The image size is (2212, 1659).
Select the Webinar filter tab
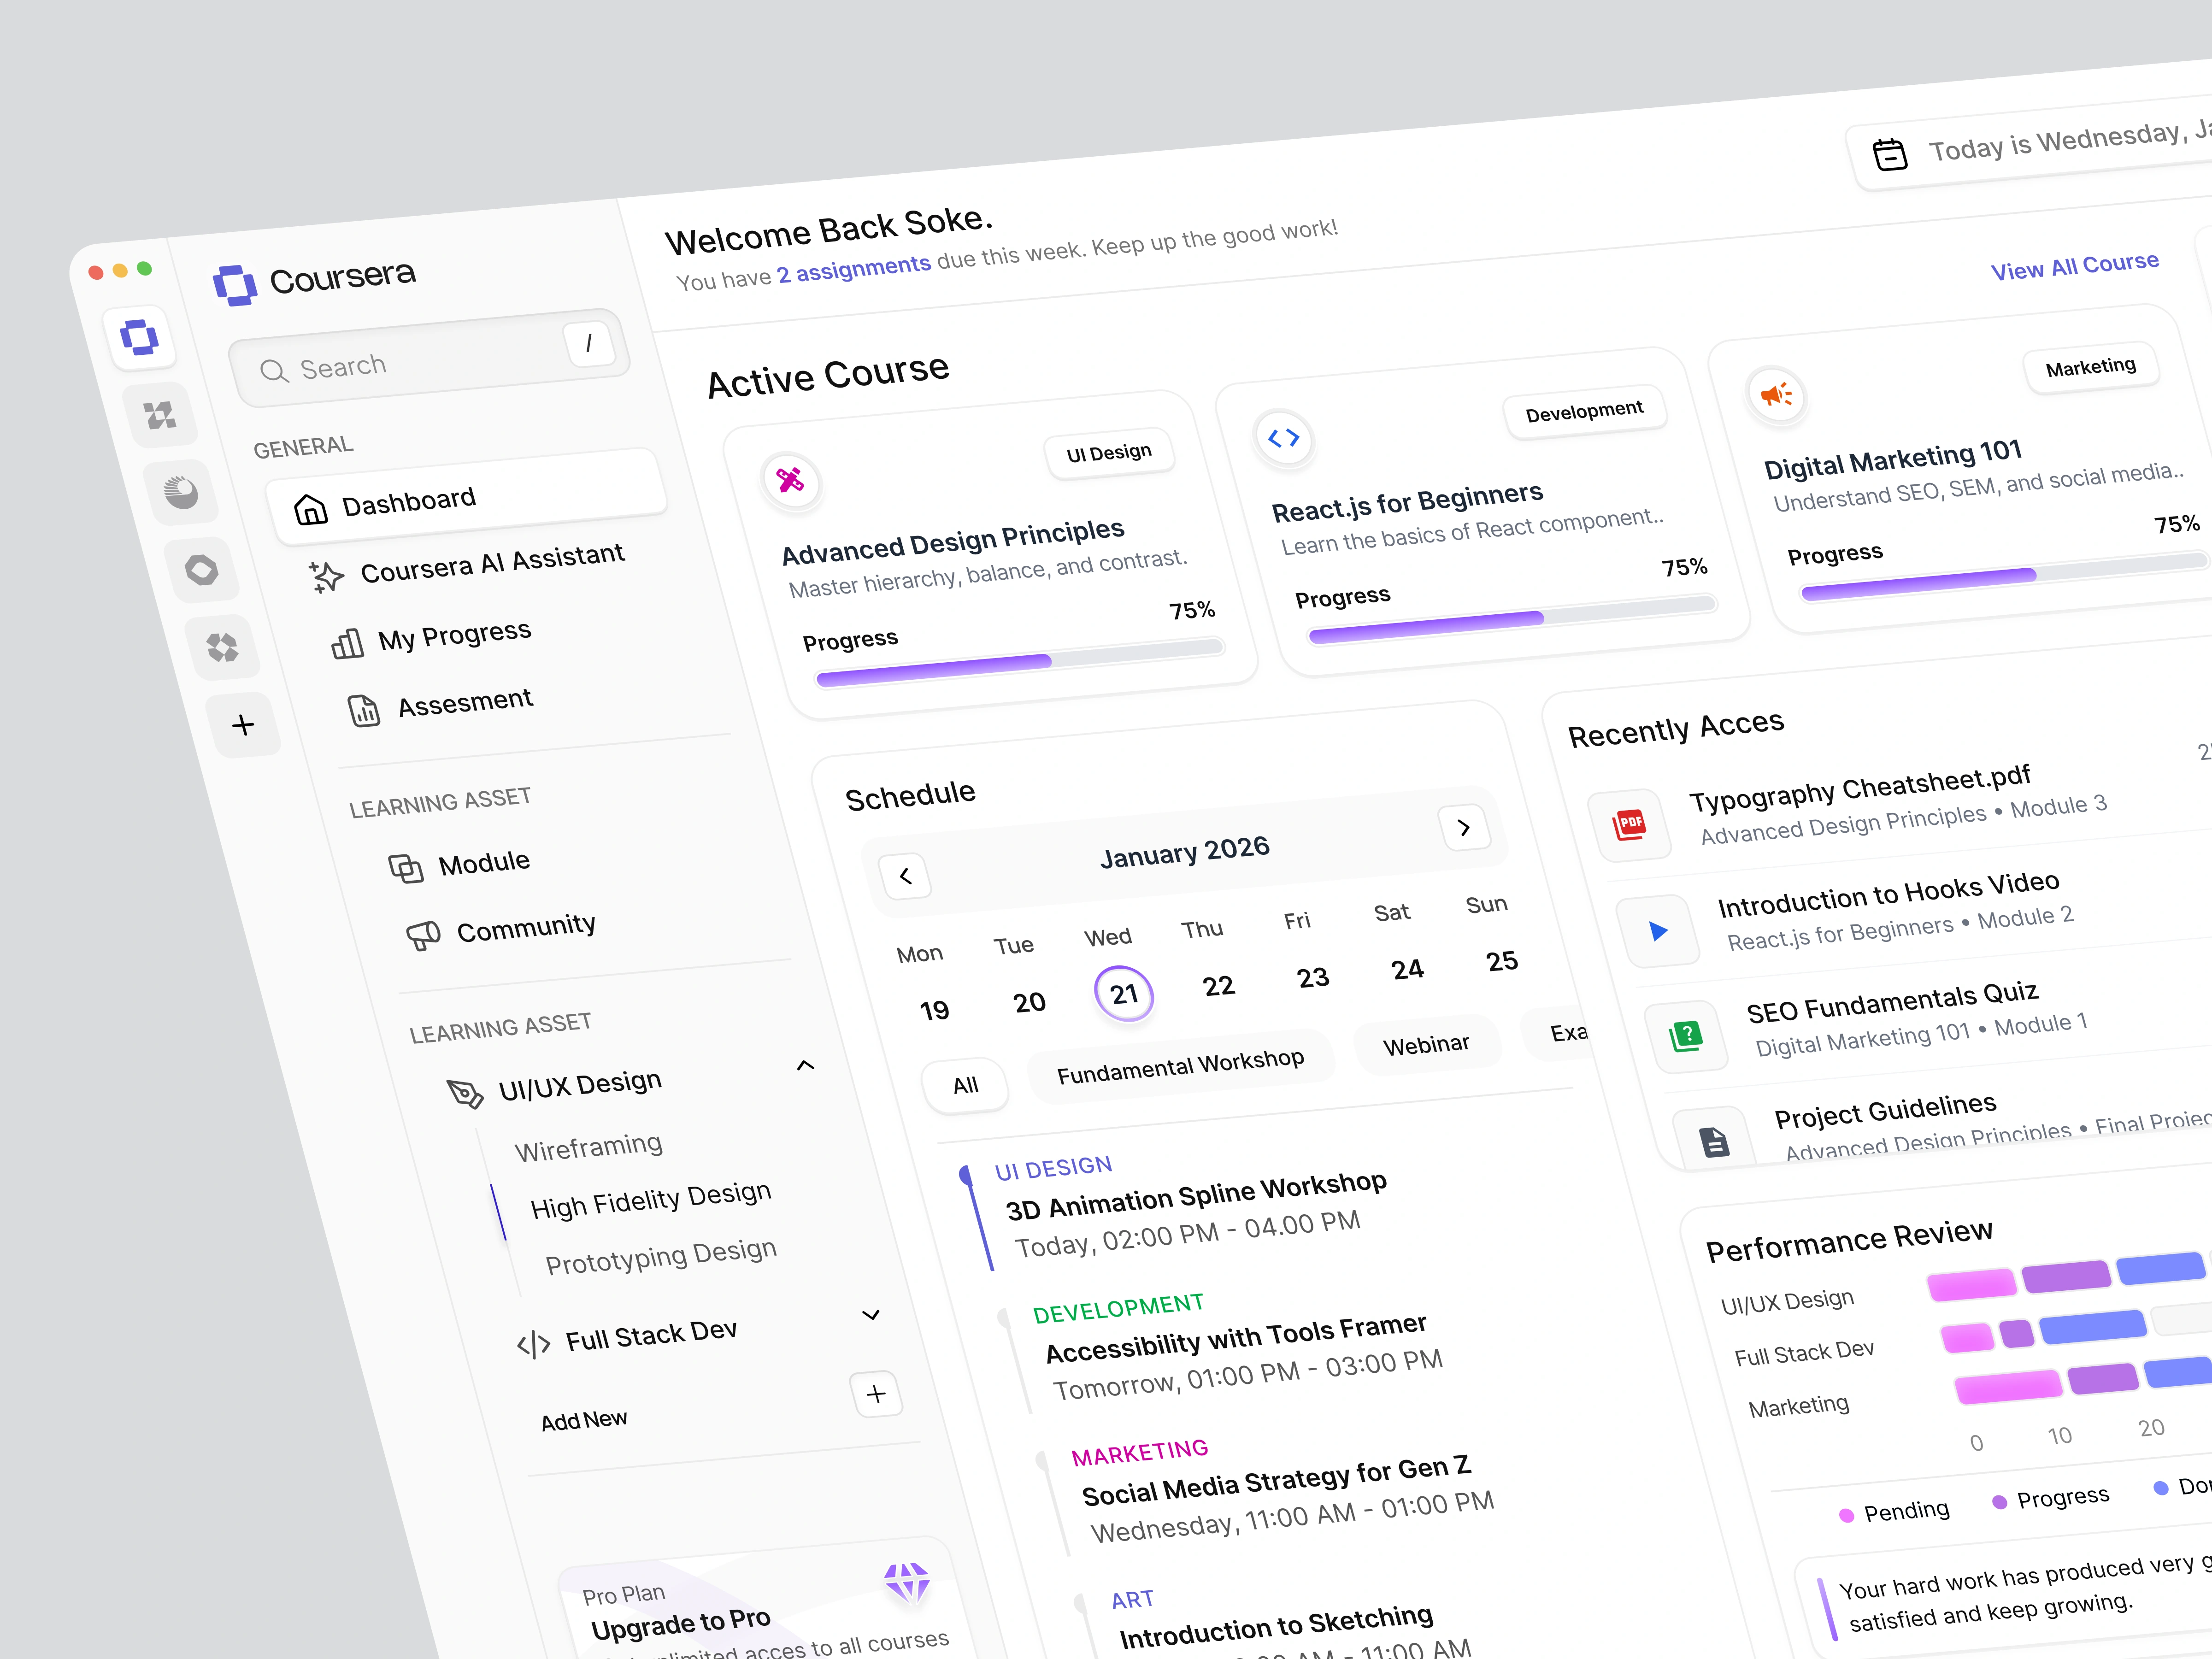[1426, 1045]
